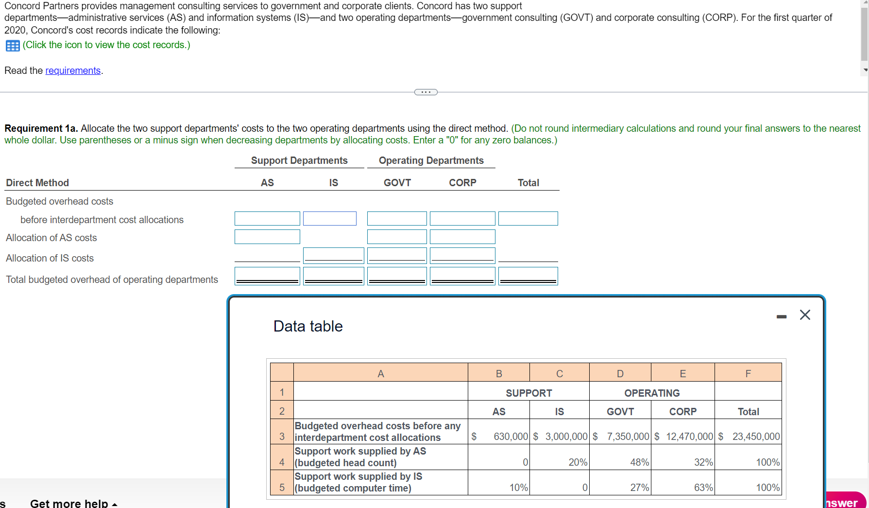Click the scrollbar down arrow
The width and height of the screenshot is (869, 508).
tap(864, 70)
